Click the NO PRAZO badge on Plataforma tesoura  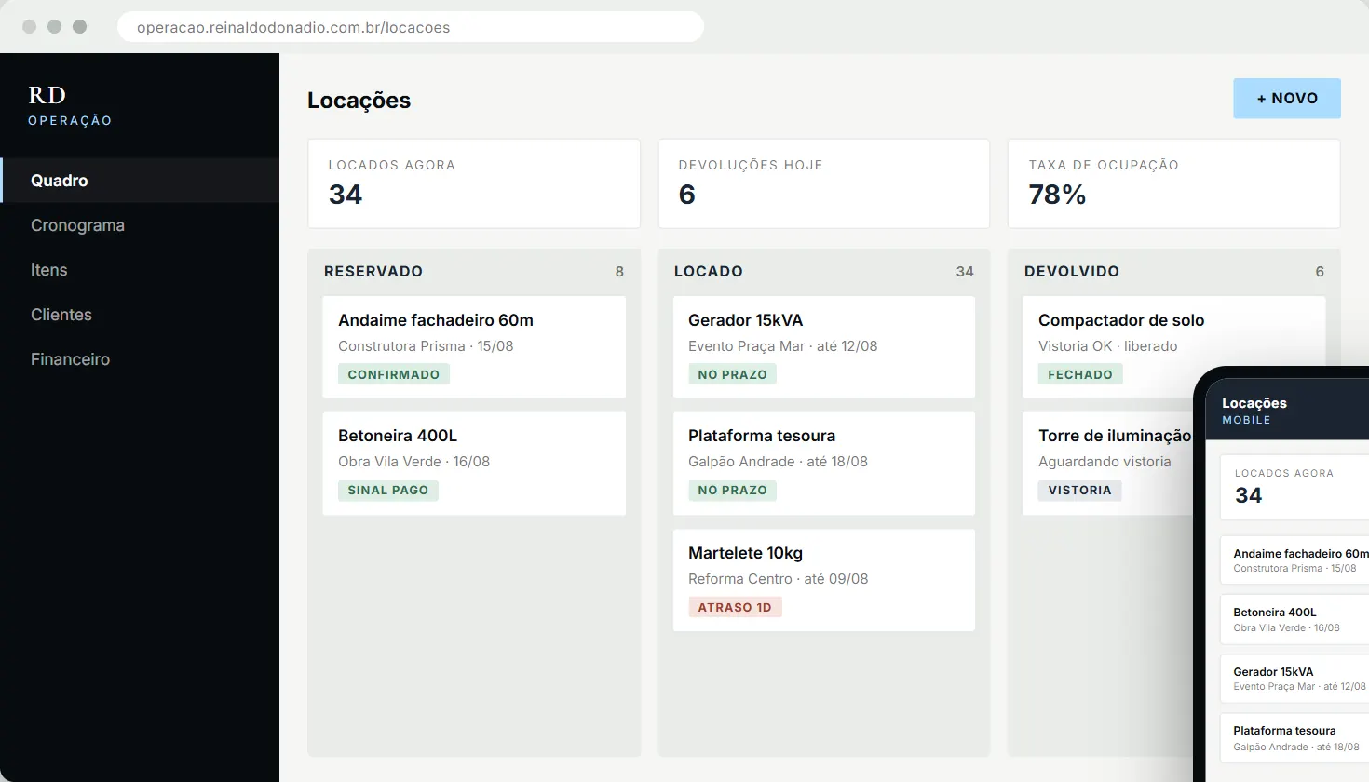733,491
